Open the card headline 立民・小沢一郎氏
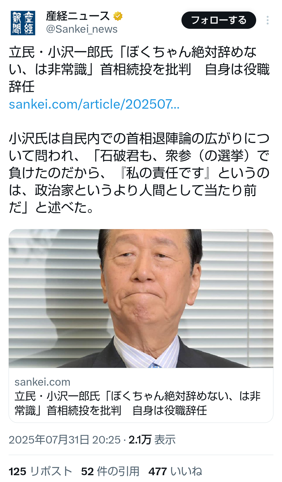Image resolution: width=282 pixels, height=482 pixels. (x=138, y=403)
